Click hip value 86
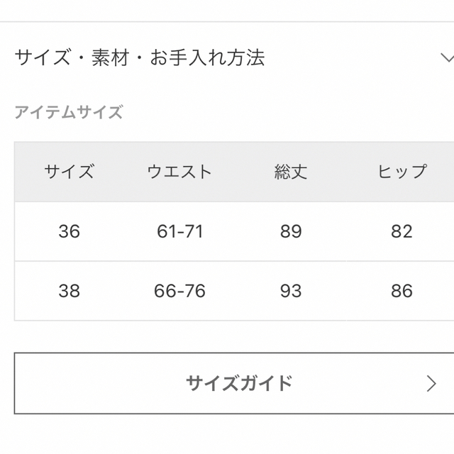454x454 pixels. 402,291
